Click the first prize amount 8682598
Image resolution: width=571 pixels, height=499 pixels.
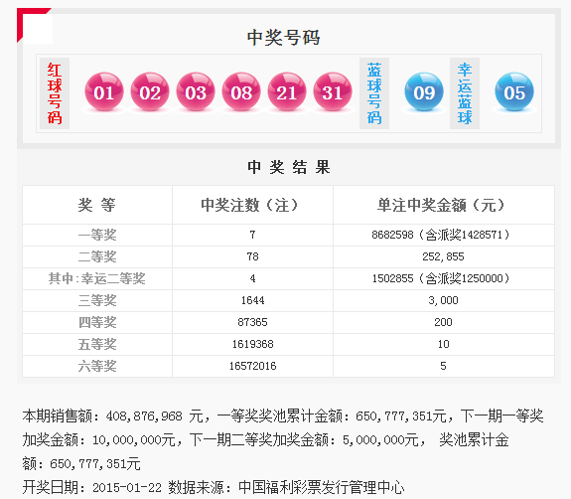[x=392, y=235]
